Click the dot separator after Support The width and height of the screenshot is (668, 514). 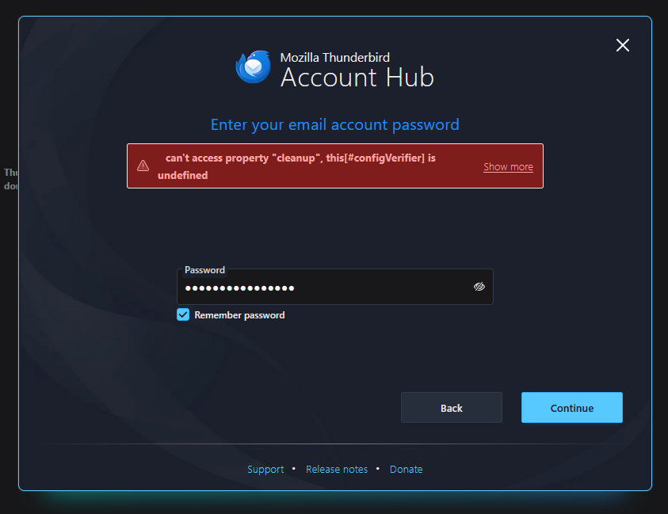click(x=293, y=468)
